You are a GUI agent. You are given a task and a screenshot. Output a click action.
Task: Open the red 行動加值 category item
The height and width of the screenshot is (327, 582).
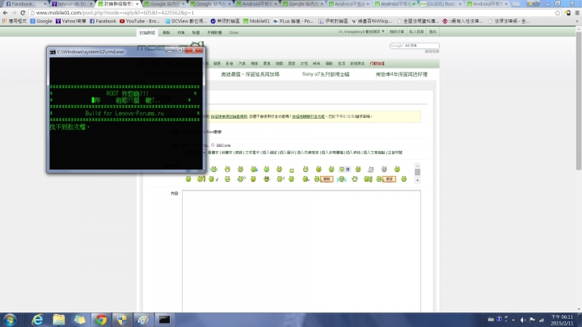coord(377,64)
